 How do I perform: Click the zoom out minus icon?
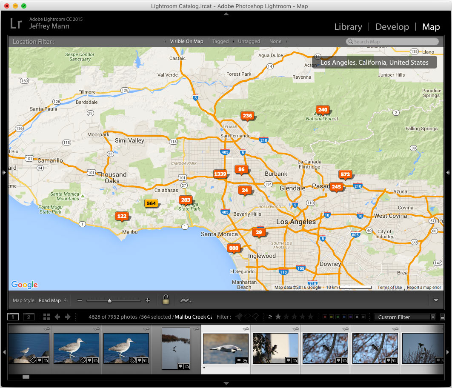80,300
